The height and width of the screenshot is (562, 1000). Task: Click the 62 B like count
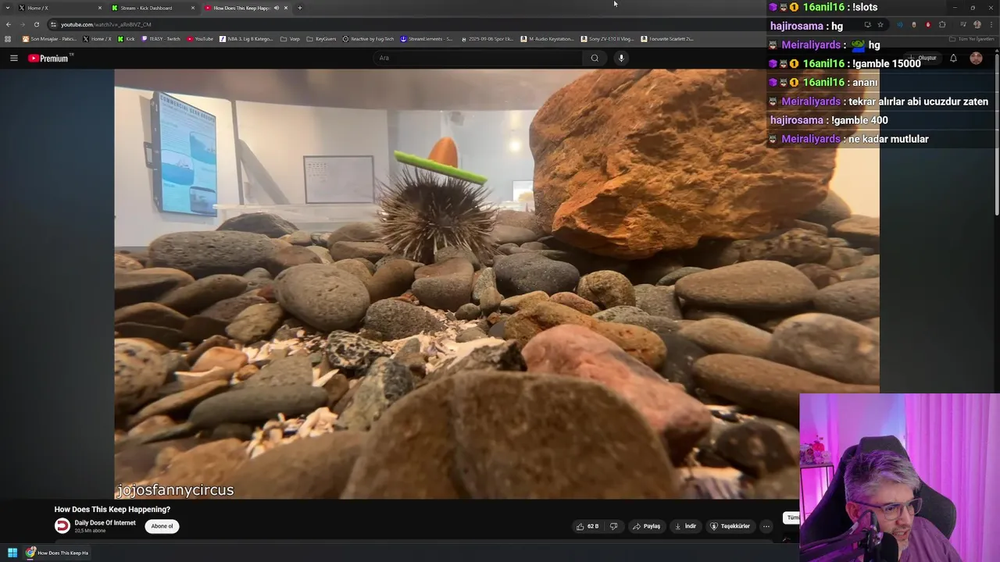(593, 526)
